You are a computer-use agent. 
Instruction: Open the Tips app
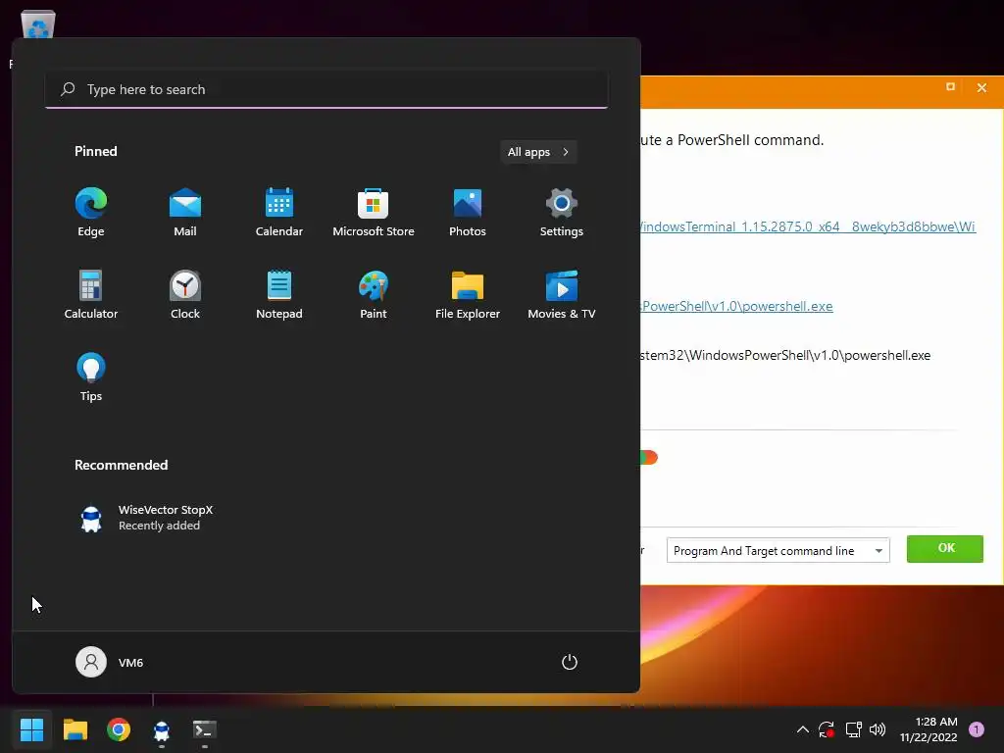91,377
